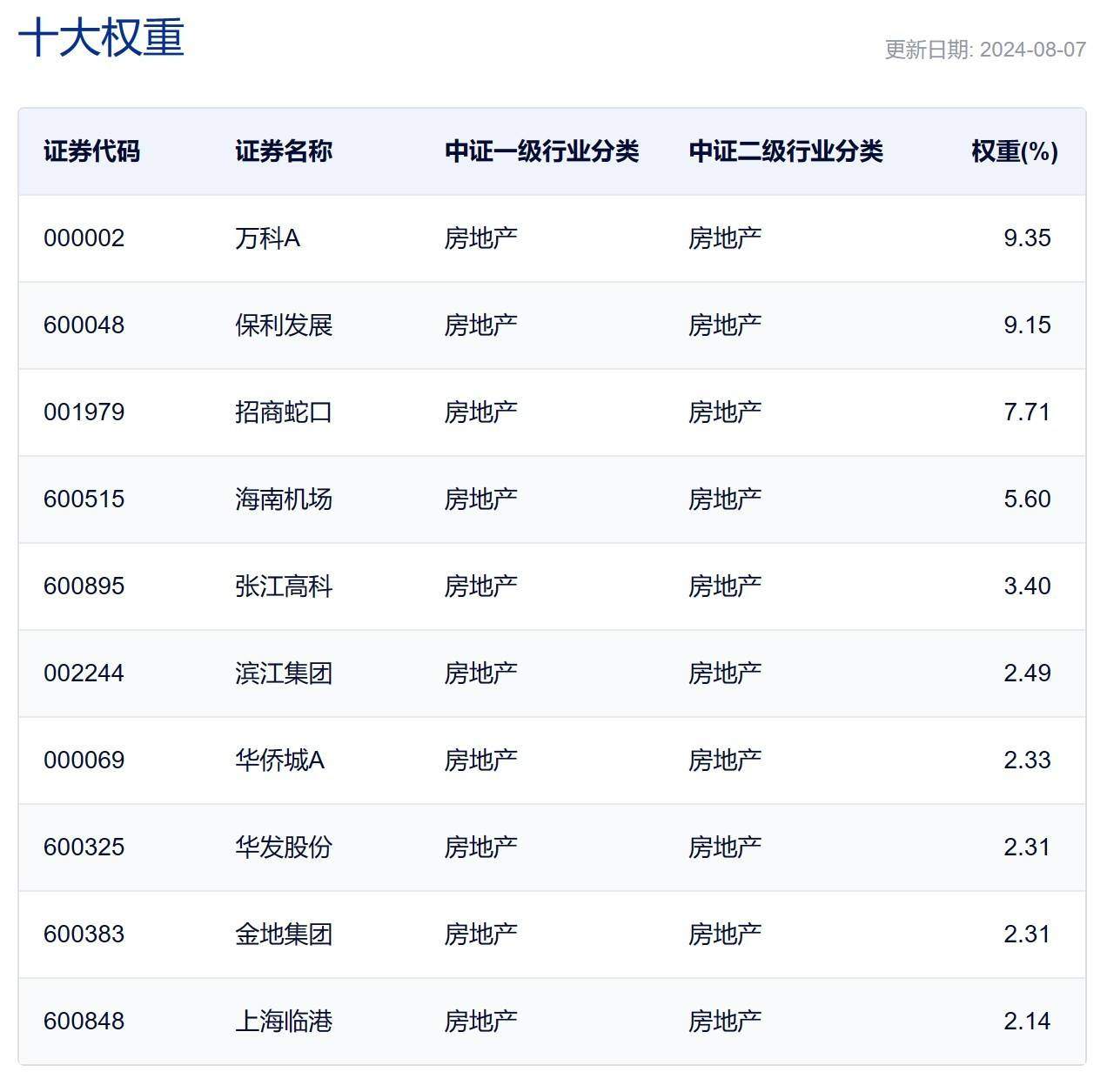The width and height of the screenshot is (1107, 1072).
Task: Select security code 600515
Action: coord(84,499)
